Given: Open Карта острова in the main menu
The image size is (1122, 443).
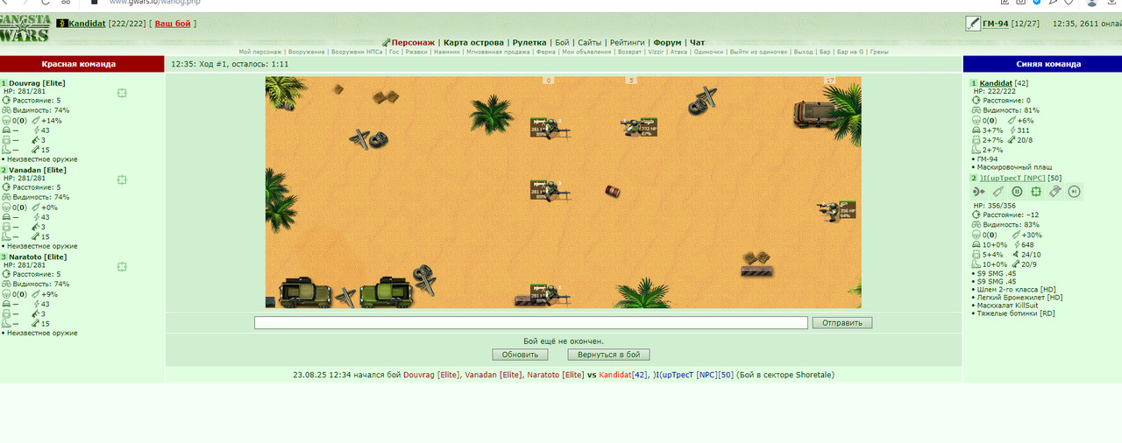Looking at the screenshot, I should point(473,42).
